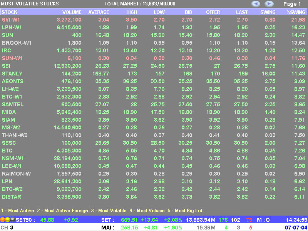Select the SIAM stock symbol
This screenshot has height=231, width=308.
tap(8, 120)
